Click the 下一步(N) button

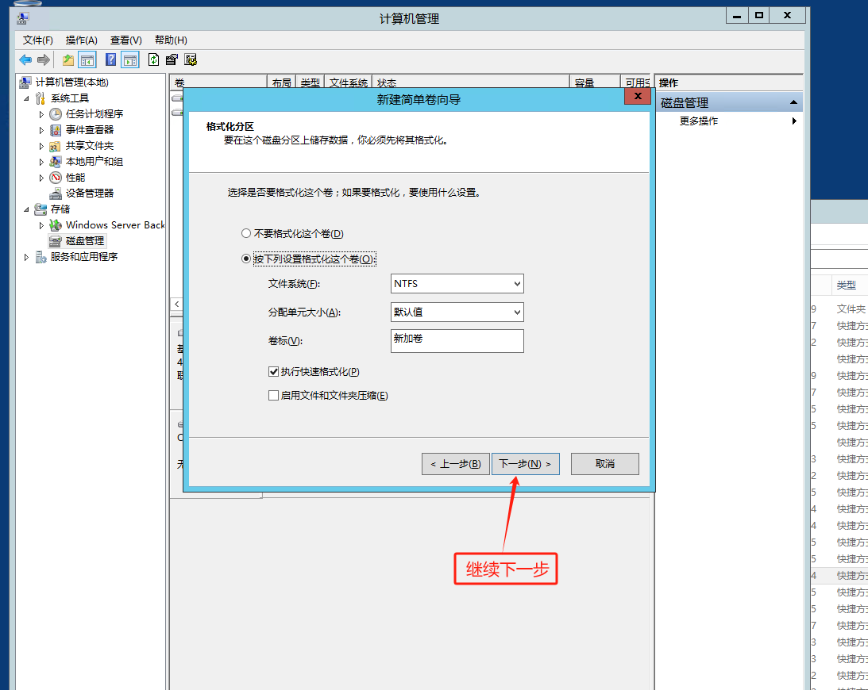coord(525,464)
